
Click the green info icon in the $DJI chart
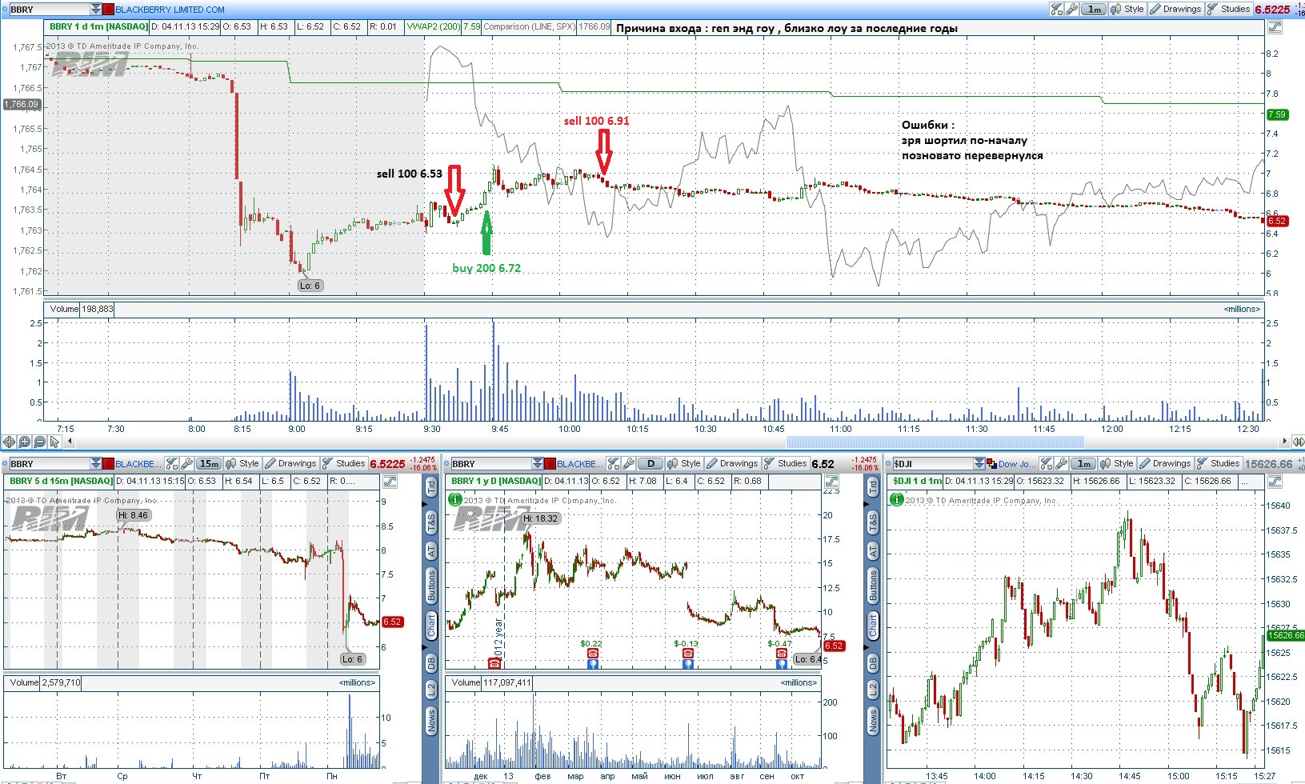(x=897, y=500)
